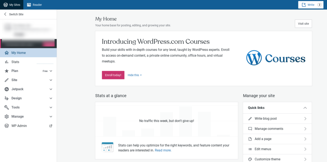This screenshot has width=327, height=162.
Task: Click the arrow on Write blog post row
Action: coord(305,119)
